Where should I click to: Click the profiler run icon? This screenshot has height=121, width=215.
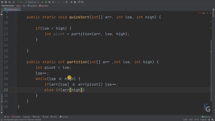click(x=53, y=2)
